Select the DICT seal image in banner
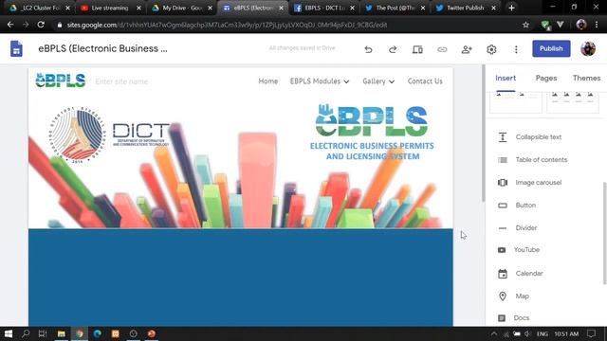This screenshot has width=607, height=341. click(x=78, y=135)
